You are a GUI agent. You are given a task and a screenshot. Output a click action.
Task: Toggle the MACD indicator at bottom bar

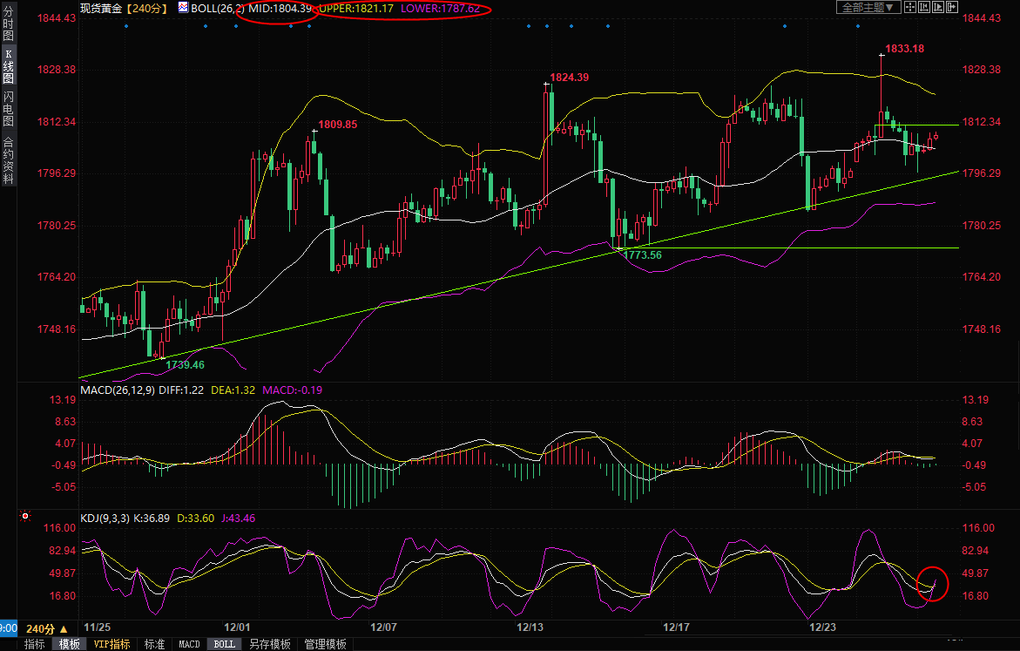[189, 644]
